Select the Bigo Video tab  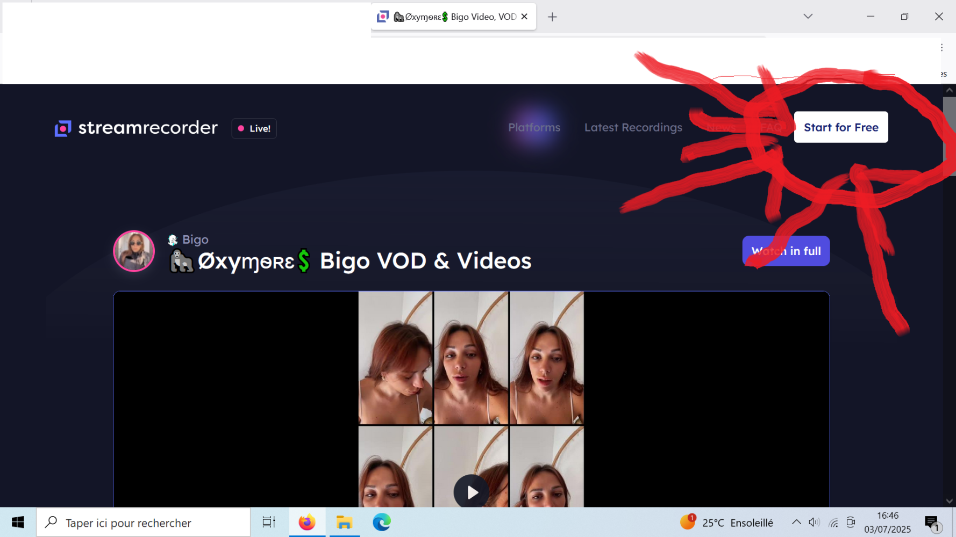tap(453, 17)
